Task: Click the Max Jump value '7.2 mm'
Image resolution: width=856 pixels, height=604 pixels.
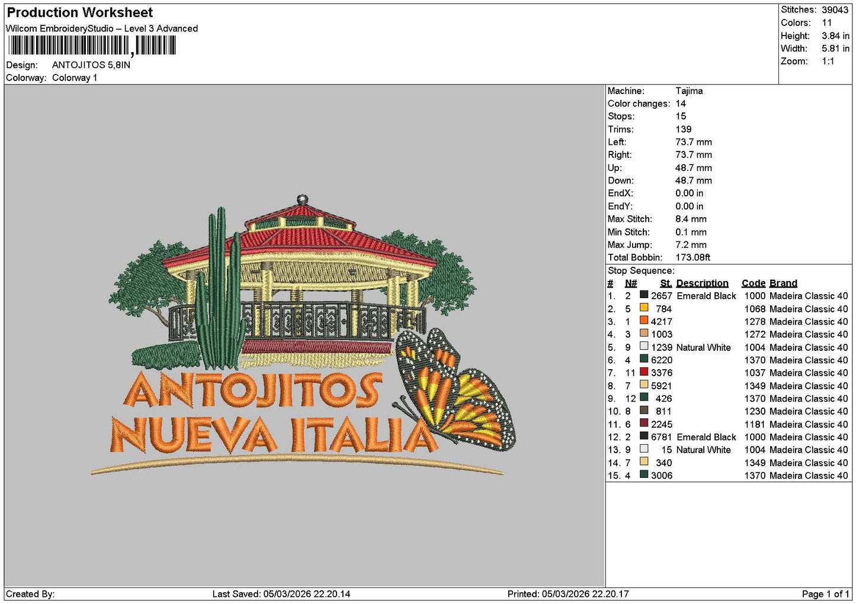Action: click(x=691, y=245)
